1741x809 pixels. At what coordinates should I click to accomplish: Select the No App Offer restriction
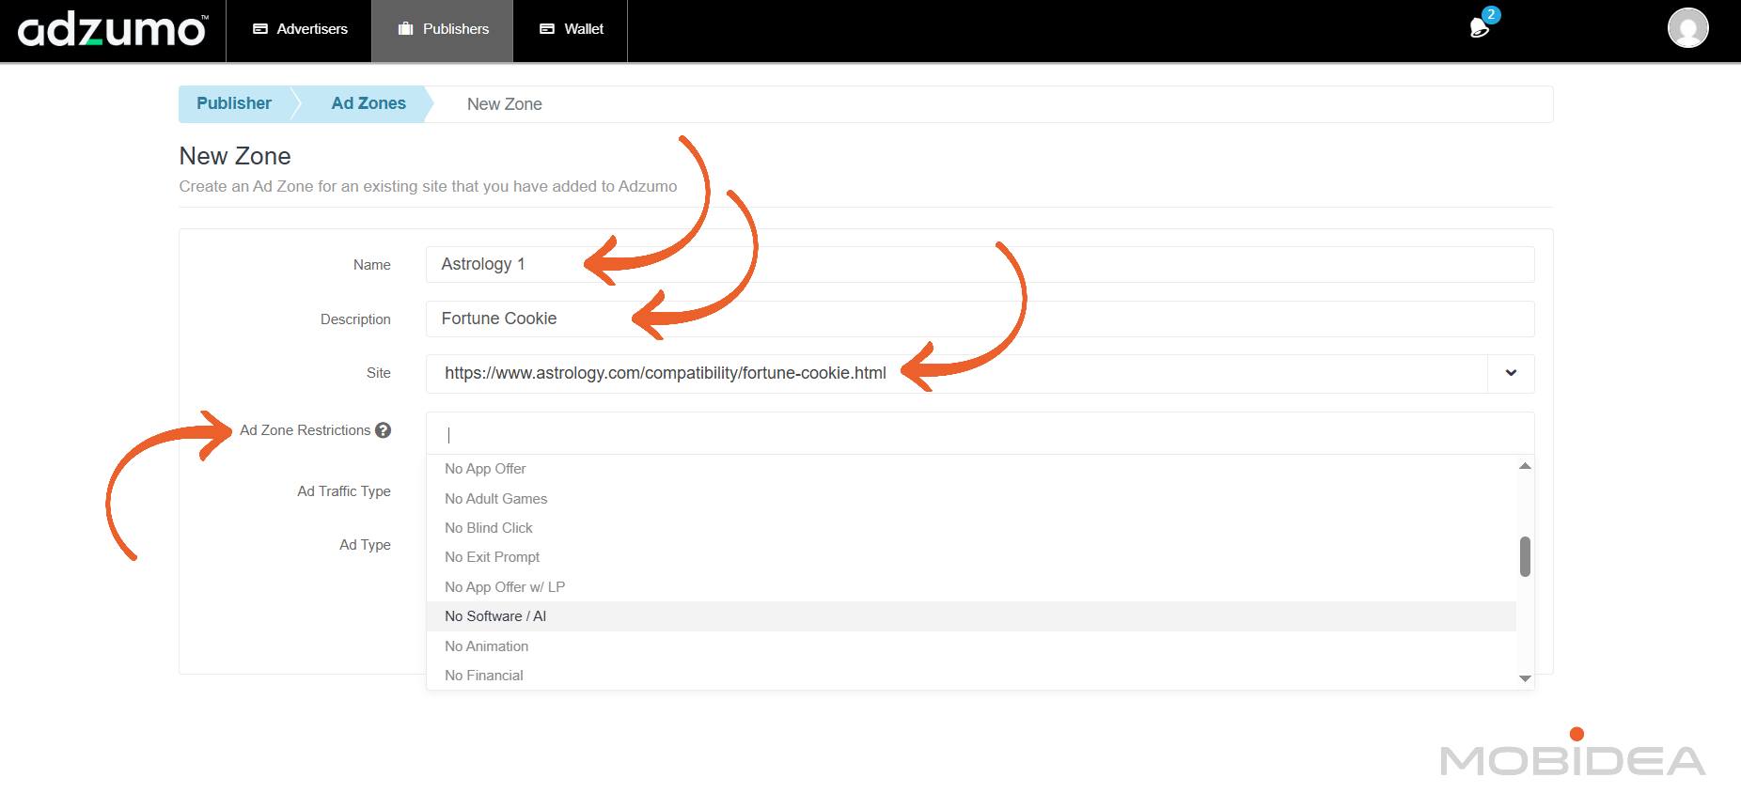point(485,469)
